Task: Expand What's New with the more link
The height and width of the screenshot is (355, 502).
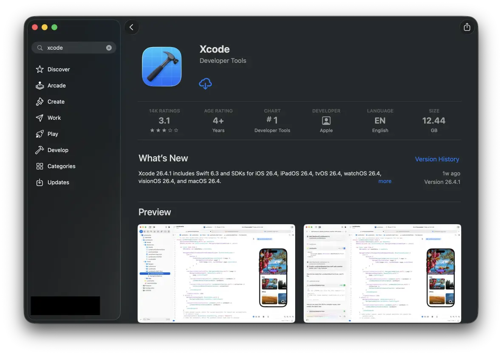Action: (x=385, y=181)
